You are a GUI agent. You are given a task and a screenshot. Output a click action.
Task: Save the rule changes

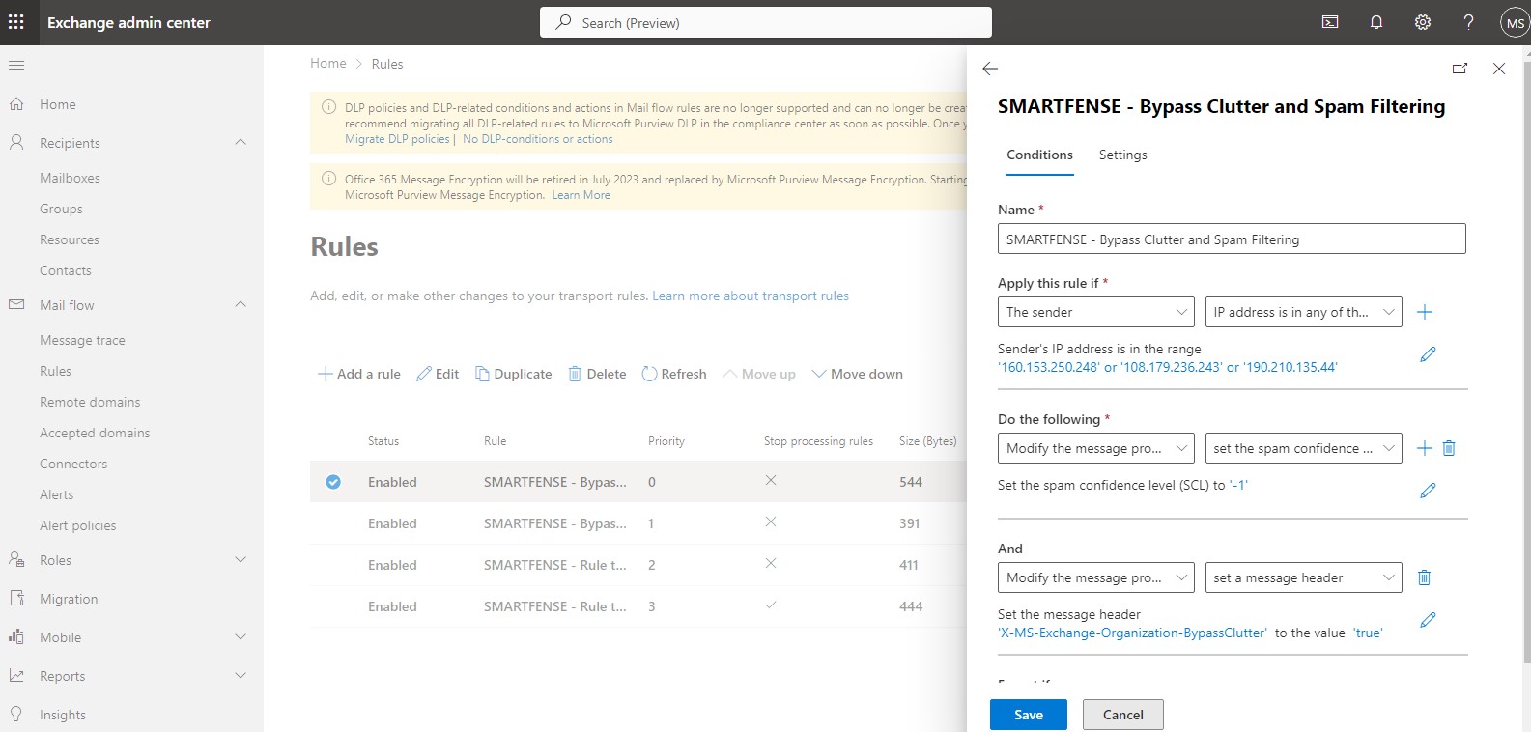tap(1029, 715)
